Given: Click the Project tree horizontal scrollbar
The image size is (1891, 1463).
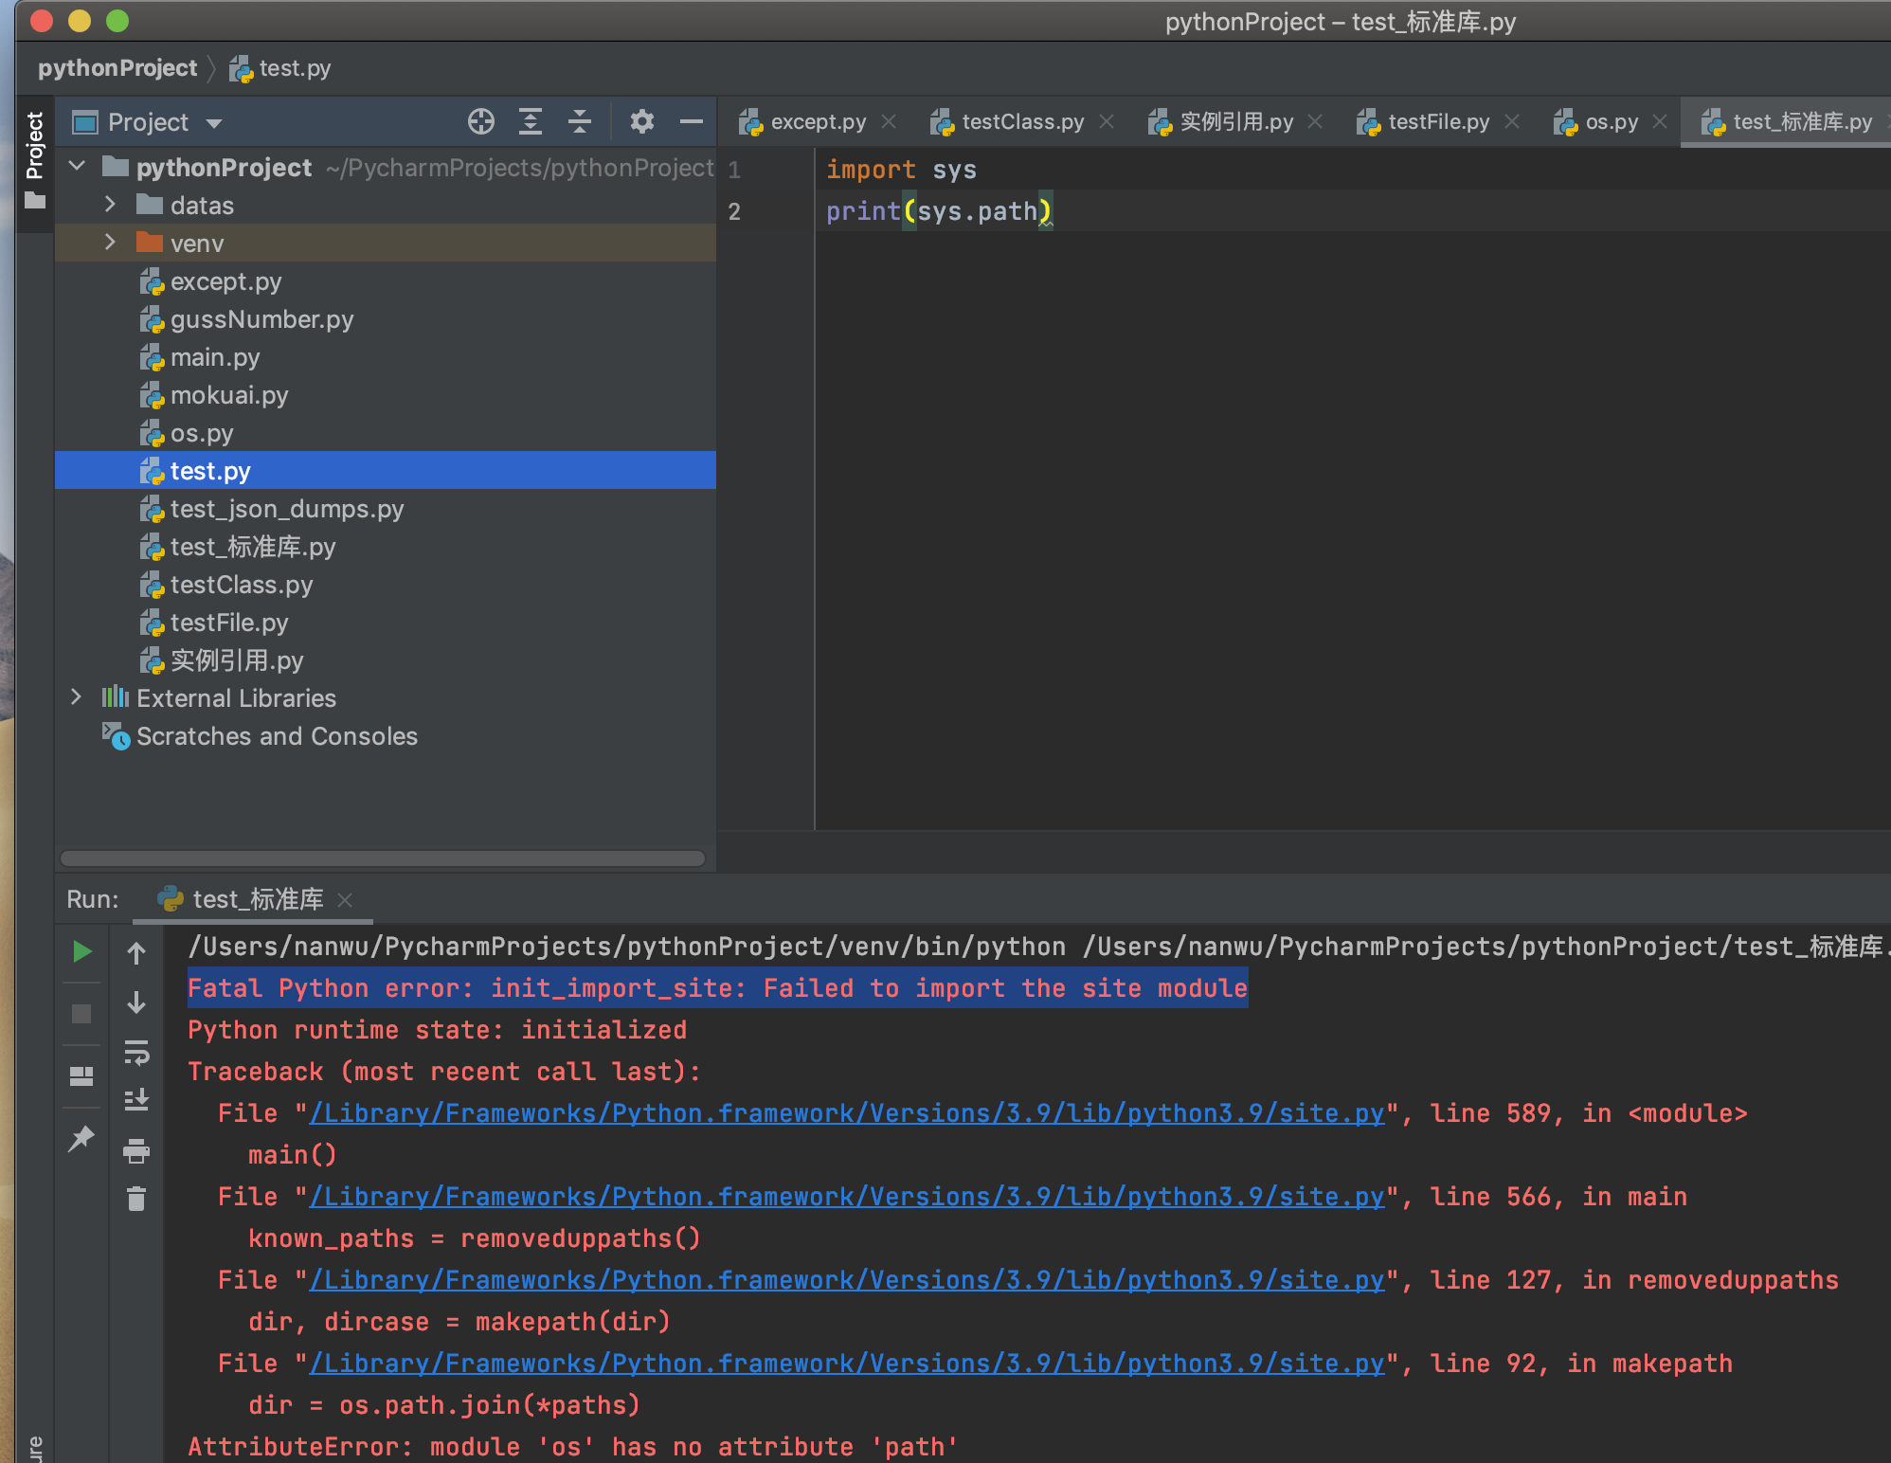Looking at the screenshot, I should coord(383,858).
